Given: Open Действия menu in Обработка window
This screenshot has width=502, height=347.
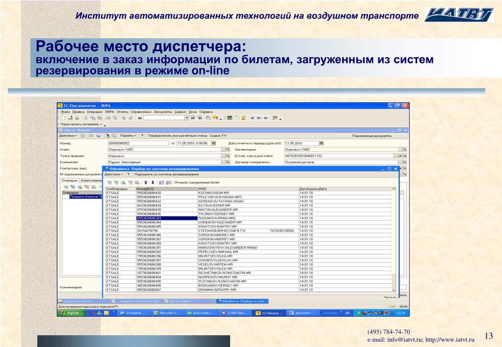Looking at the screenshot, I should point(113,174).
